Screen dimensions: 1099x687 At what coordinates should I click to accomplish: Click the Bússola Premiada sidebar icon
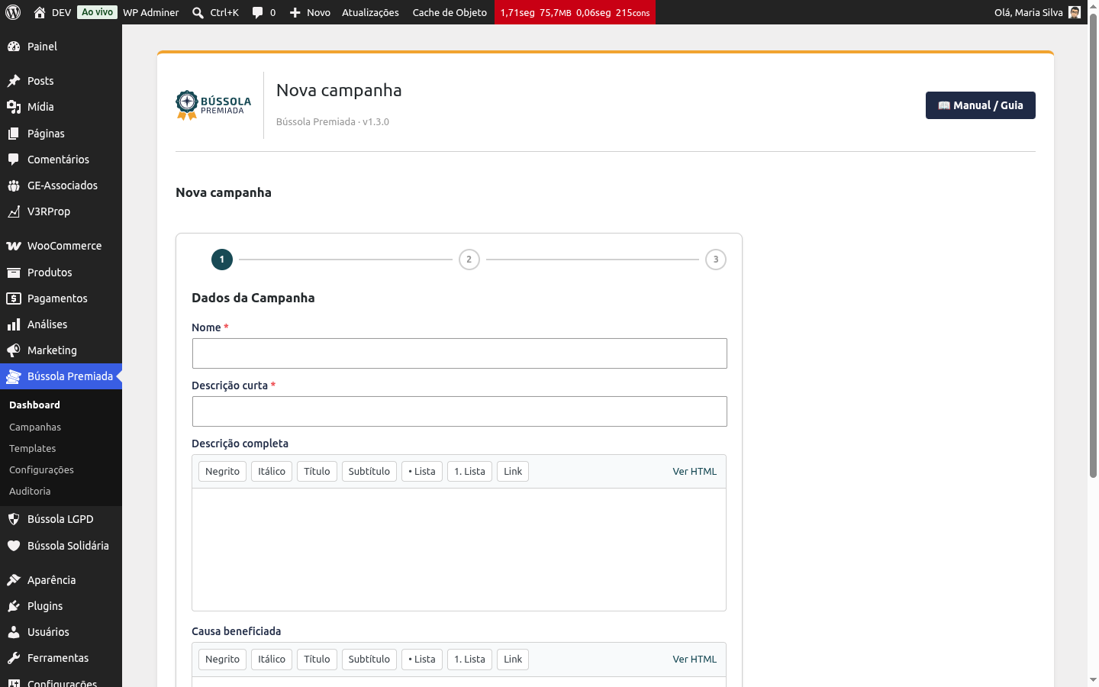coord(14,376)
